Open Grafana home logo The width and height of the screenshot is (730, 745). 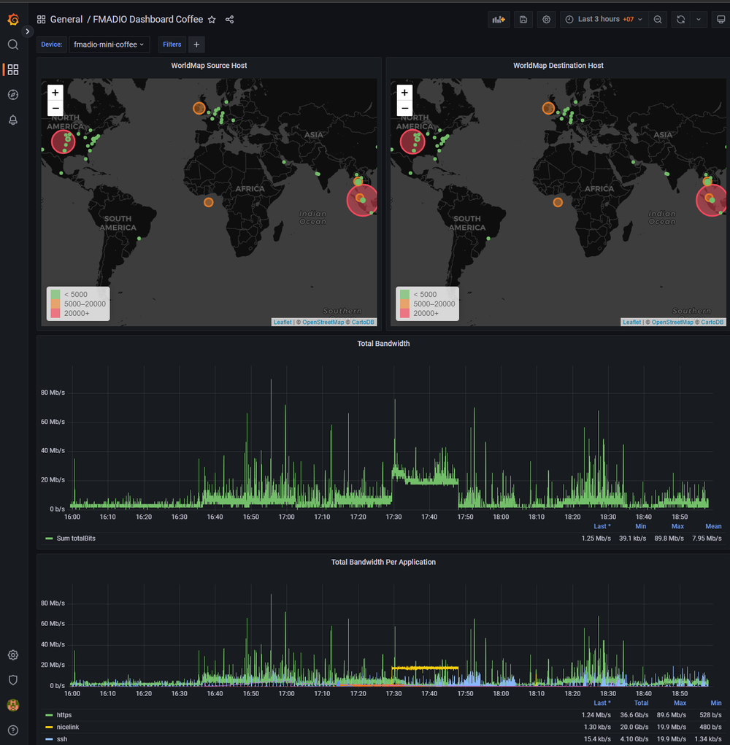(13, 20)
